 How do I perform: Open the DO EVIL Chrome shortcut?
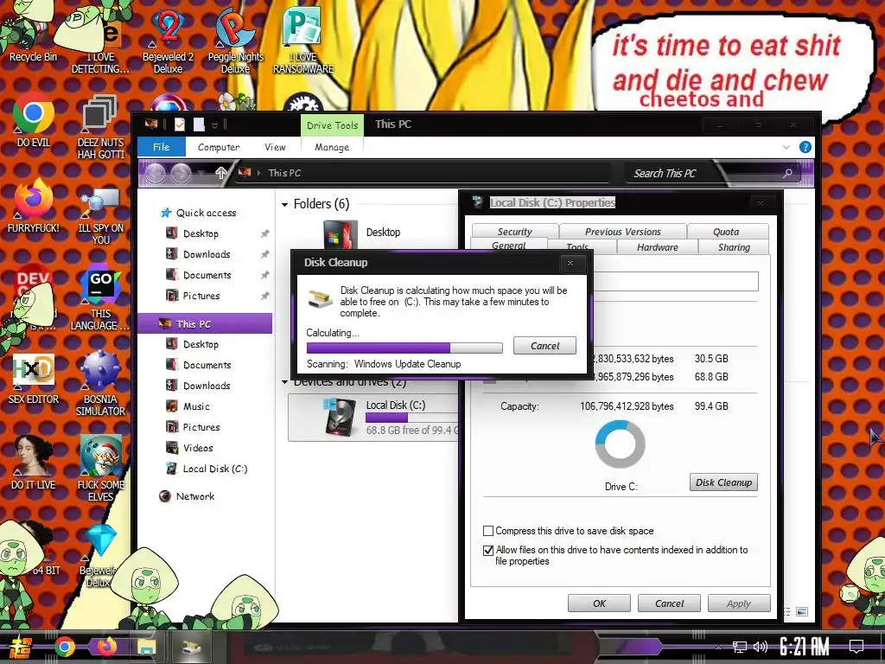tap(34, 121)
